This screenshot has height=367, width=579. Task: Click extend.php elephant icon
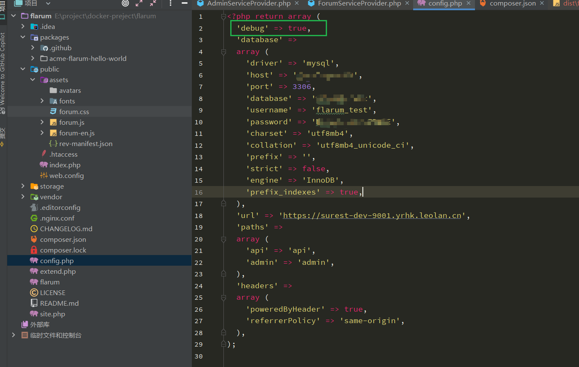coord(34,271)
